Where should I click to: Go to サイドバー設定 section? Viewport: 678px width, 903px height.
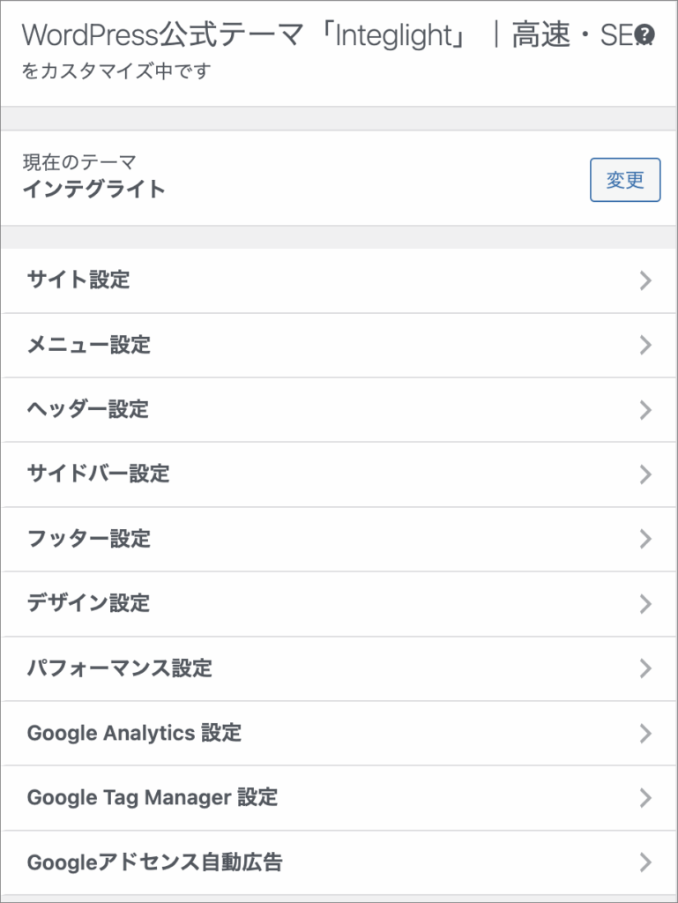coord(99,474)
